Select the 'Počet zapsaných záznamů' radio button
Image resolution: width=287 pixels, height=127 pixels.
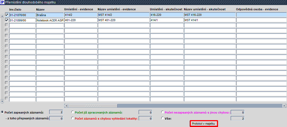coord(3,112)
